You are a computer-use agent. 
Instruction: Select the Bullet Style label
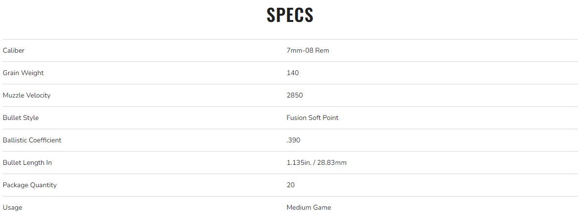pos(21,118)
